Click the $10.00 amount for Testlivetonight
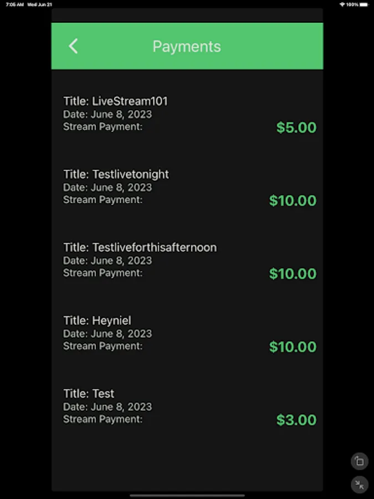374x499 pixels. point(293,201)
